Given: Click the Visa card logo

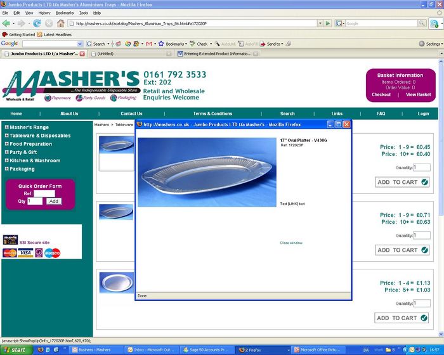Looking at the screenshot, I should coord(25,253).
